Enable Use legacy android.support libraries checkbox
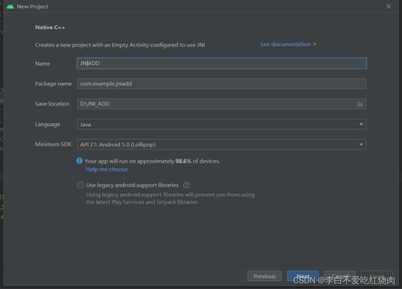The height and width of the screenshot is (289, 402). point(80,185)
